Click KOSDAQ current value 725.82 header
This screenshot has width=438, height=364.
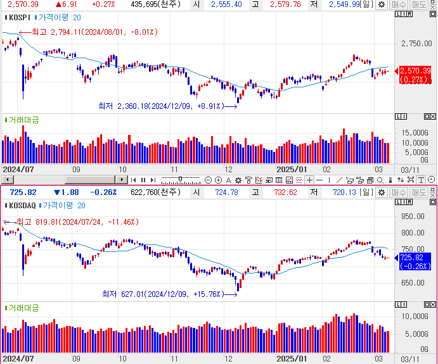[x=23, y=192]
